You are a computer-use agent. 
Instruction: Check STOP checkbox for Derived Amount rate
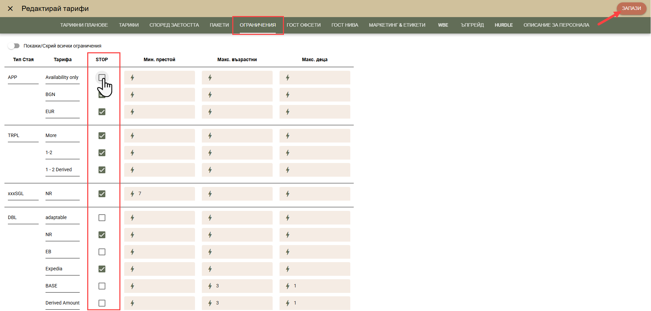(102, 303)
